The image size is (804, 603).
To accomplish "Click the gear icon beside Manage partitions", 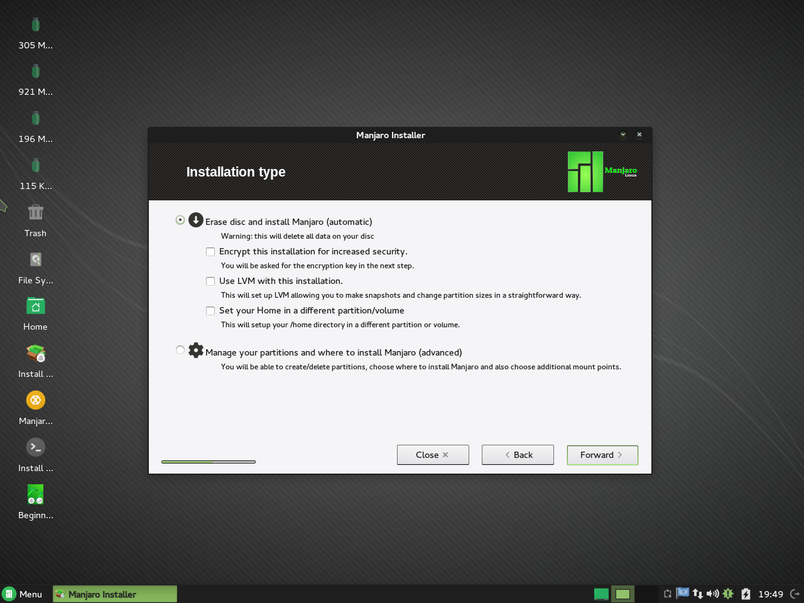I will point(196,350).
